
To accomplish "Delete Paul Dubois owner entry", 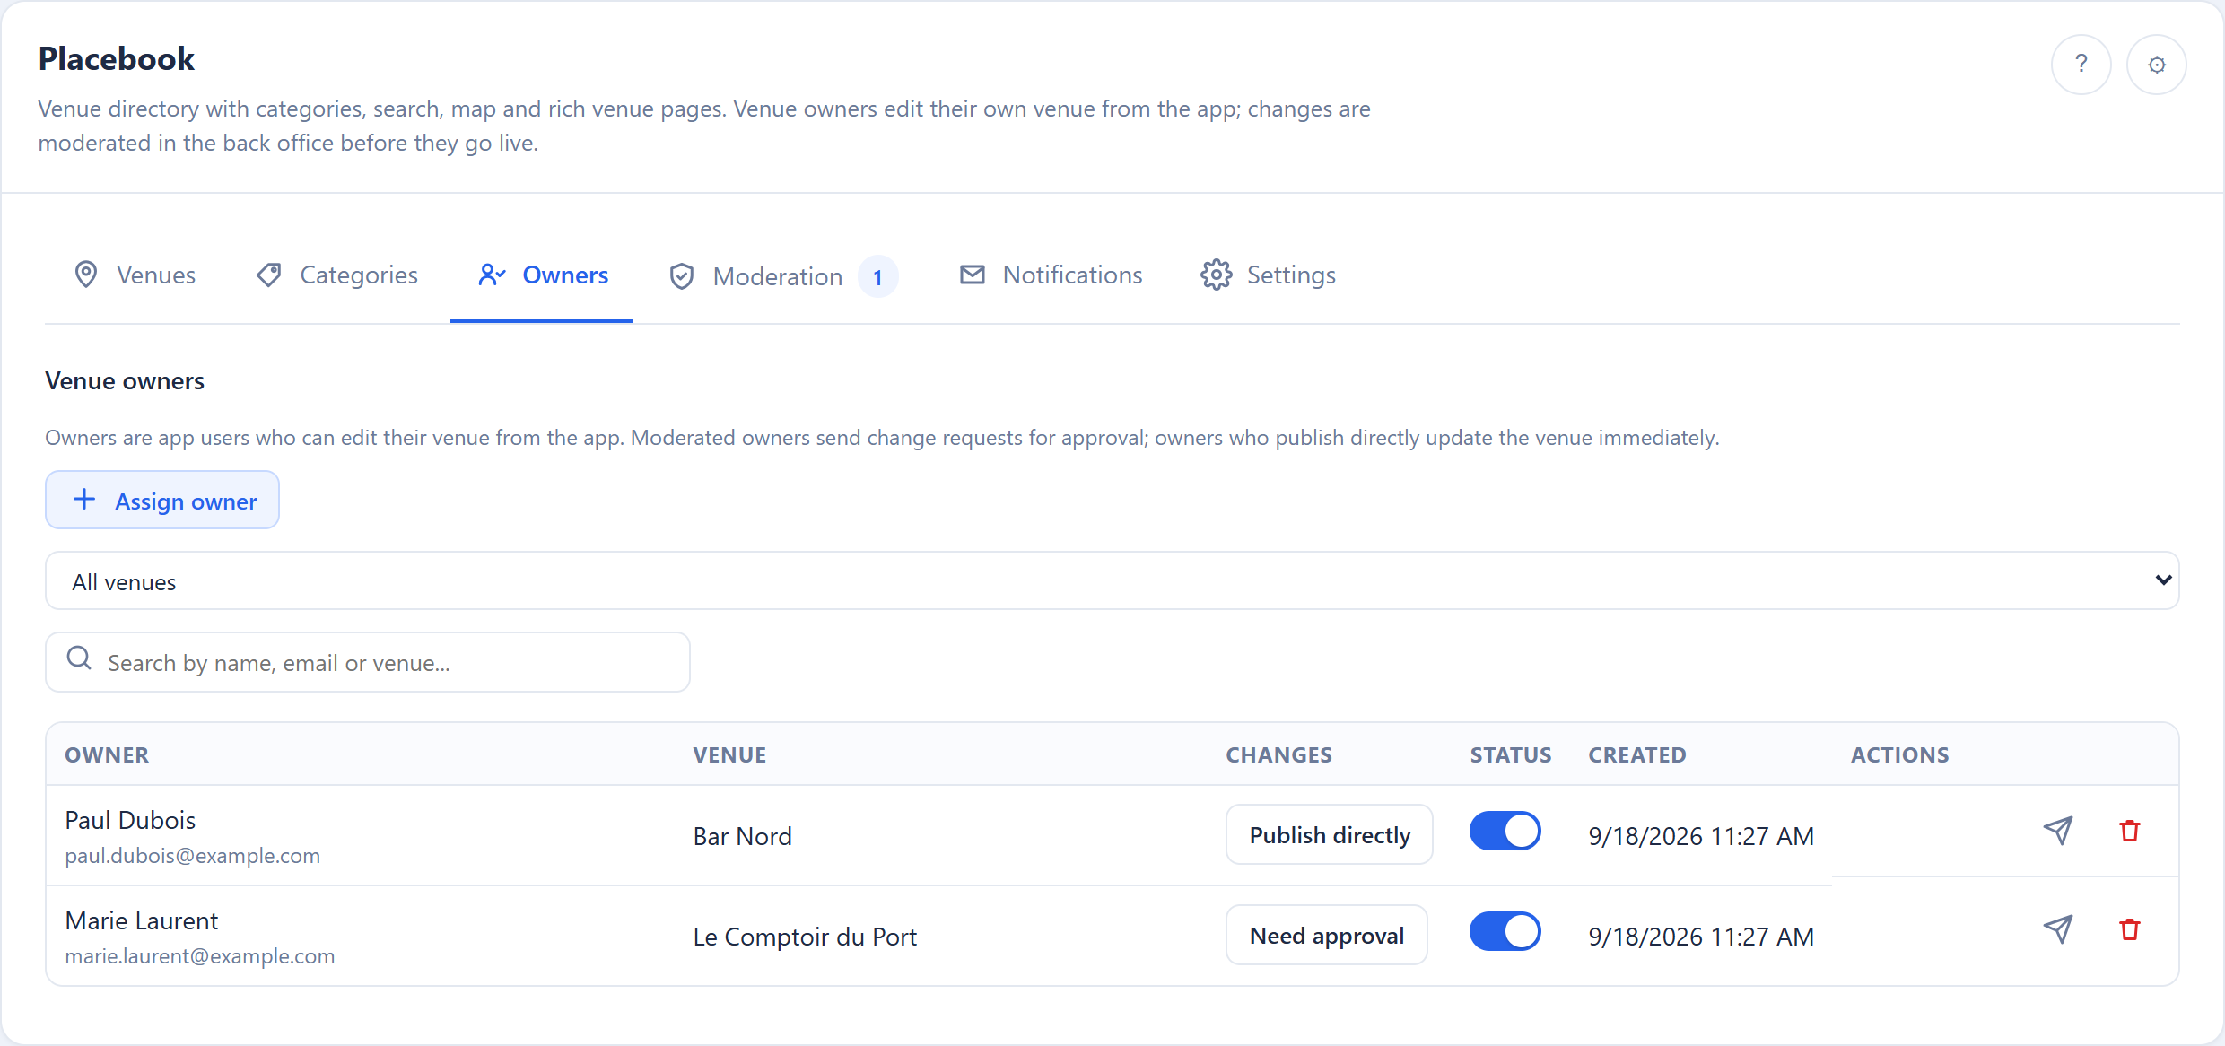I will (2130, 831).
